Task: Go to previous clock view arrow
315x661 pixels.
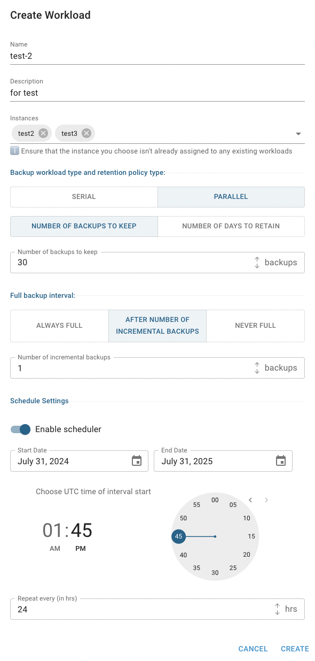Action: click(250, 500)
